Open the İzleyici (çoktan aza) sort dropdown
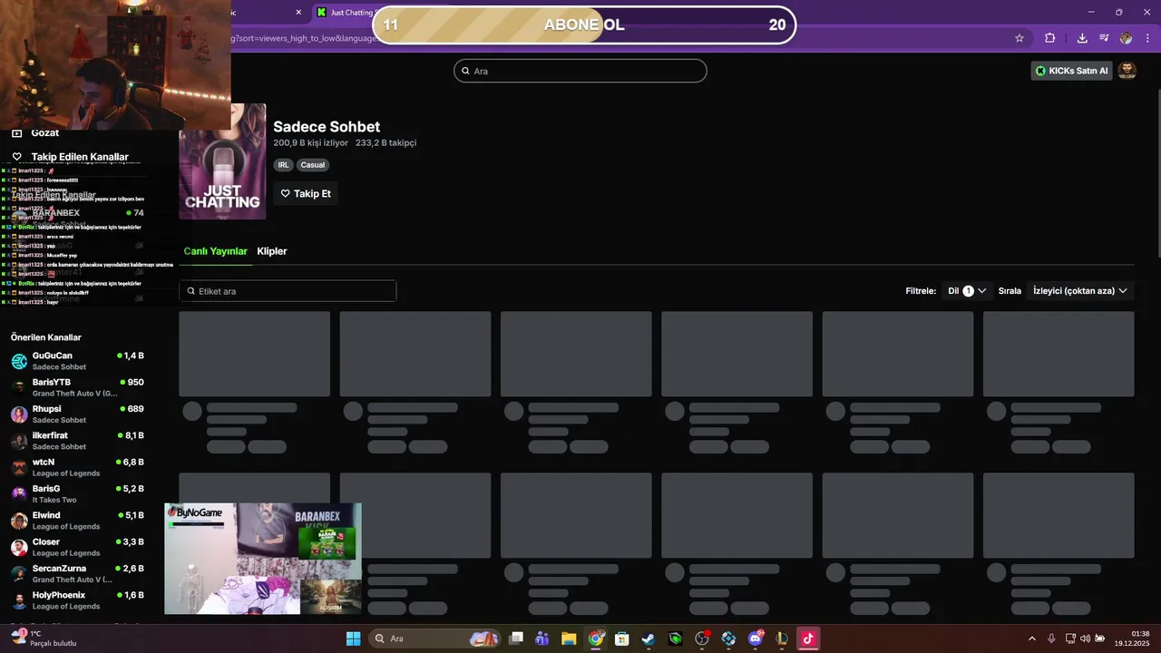 (x=1080, y=291)
